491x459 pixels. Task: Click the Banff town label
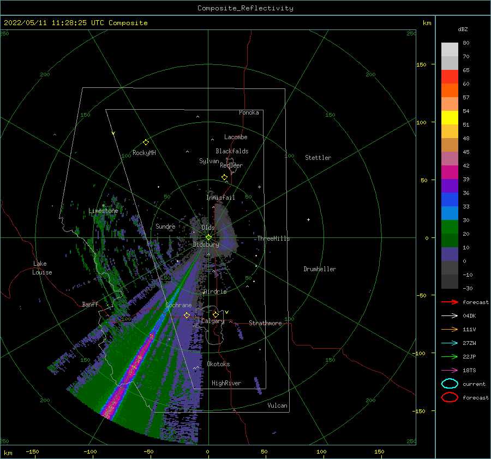pyautogui.click(x=90, y=304)
